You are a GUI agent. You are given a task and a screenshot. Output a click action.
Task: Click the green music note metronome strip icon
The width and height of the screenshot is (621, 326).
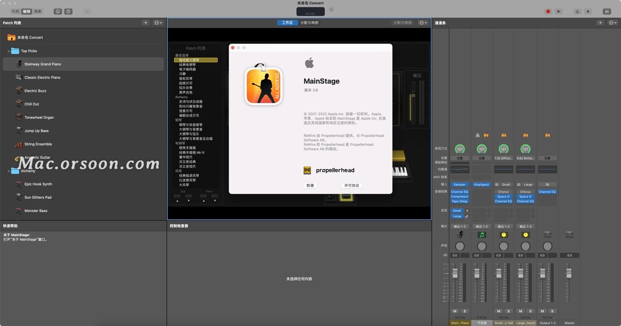coord(481,235)
